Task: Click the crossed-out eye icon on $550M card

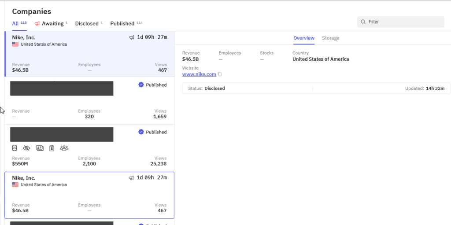Action: tap(26, 148)
